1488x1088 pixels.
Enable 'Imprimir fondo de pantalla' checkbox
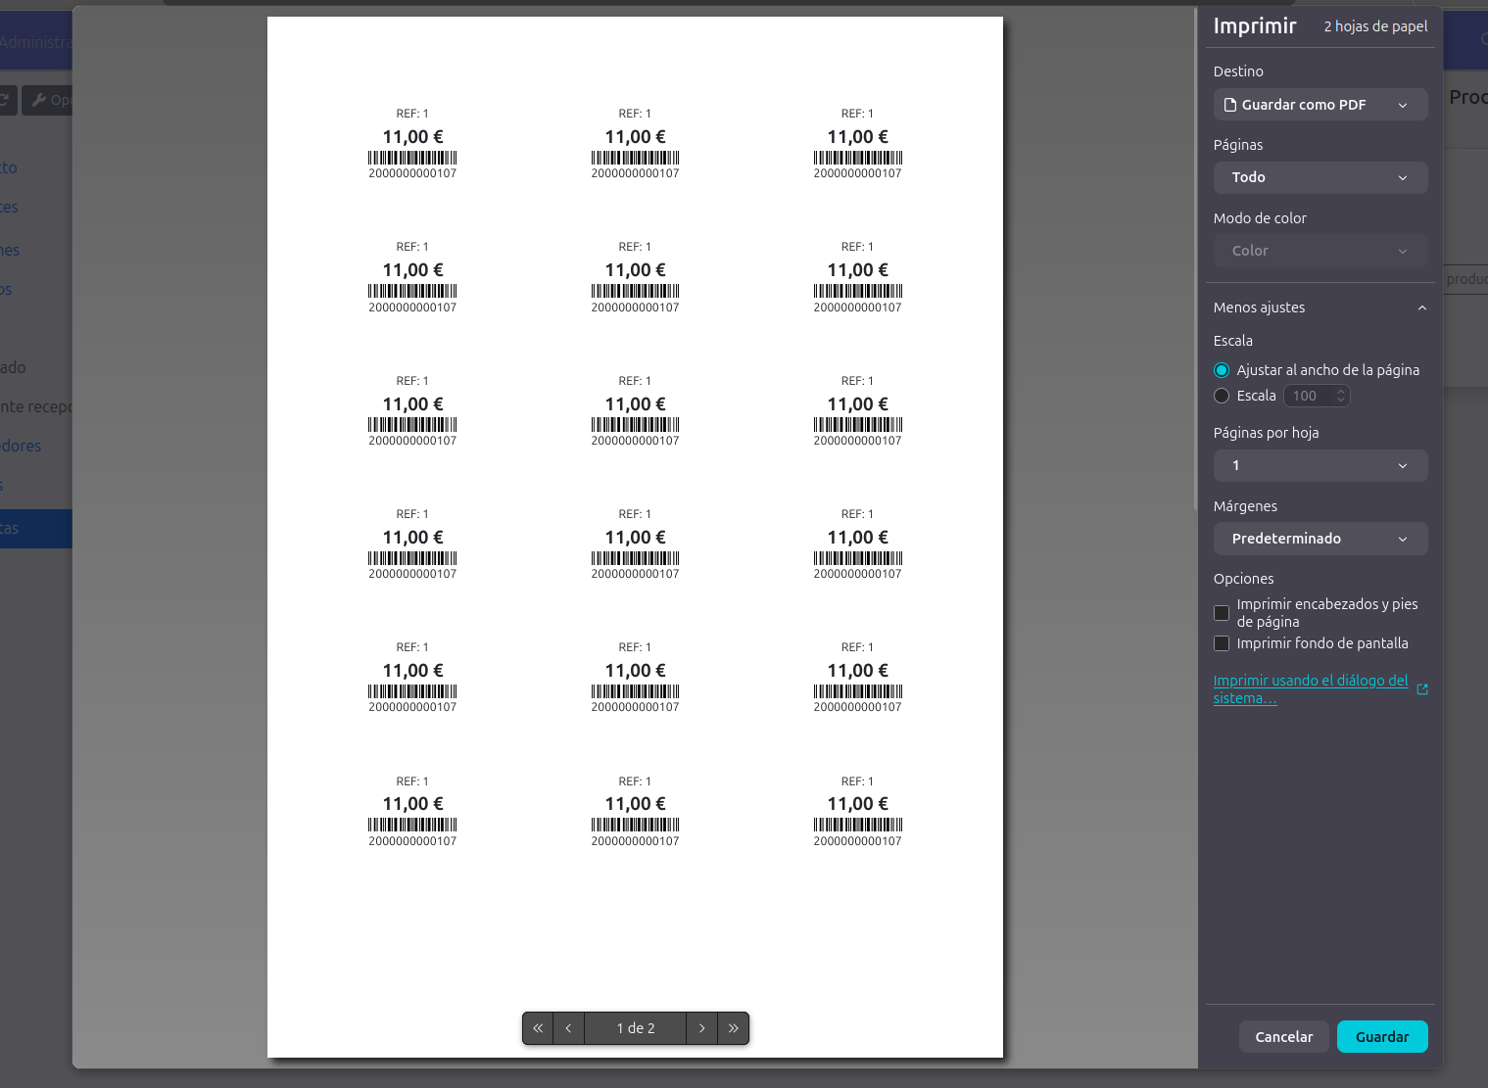click(1222, 643)
